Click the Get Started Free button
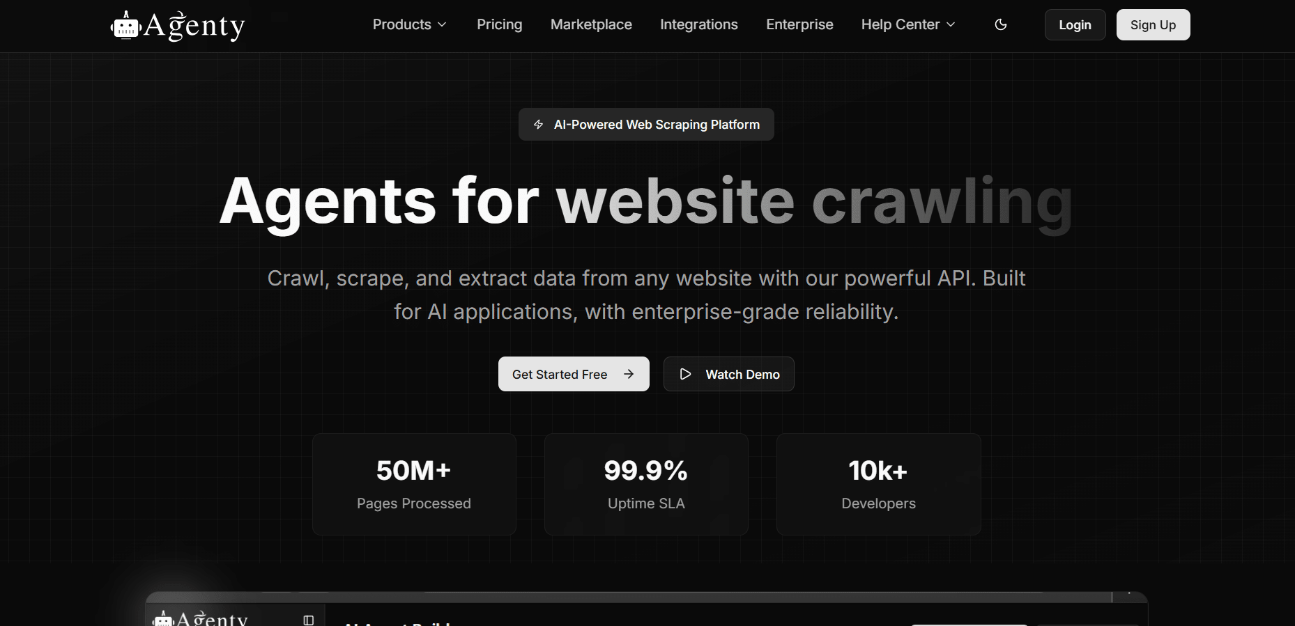This screenshot has width=1295, height=626. coord(574,374)
